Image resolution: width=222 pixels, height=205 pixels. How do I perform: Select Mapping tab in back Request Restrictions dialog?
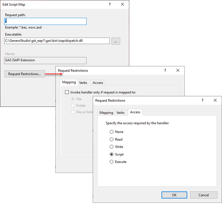tap(69, 82)
